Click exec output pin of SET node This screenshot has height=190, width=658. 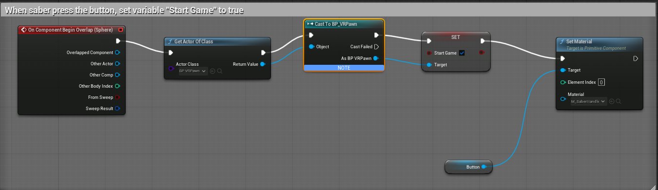[x=483, y=41]
